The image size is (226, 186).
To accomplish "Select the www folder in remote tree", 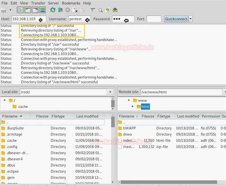I will click(140, 101).
